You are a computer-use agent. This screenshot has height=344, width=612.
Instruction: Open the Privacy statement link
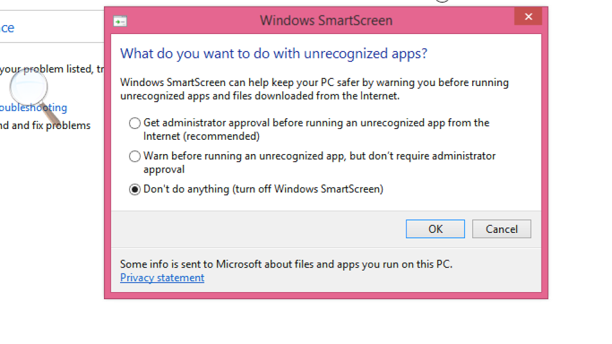click(162, 278)
